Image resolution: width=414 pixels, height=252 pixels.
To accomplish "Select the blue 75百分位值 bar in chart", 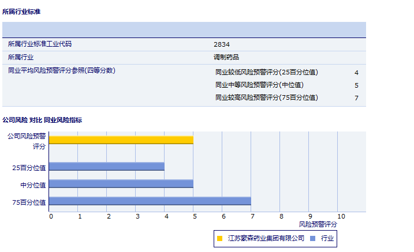I will (x=150, y=201).
